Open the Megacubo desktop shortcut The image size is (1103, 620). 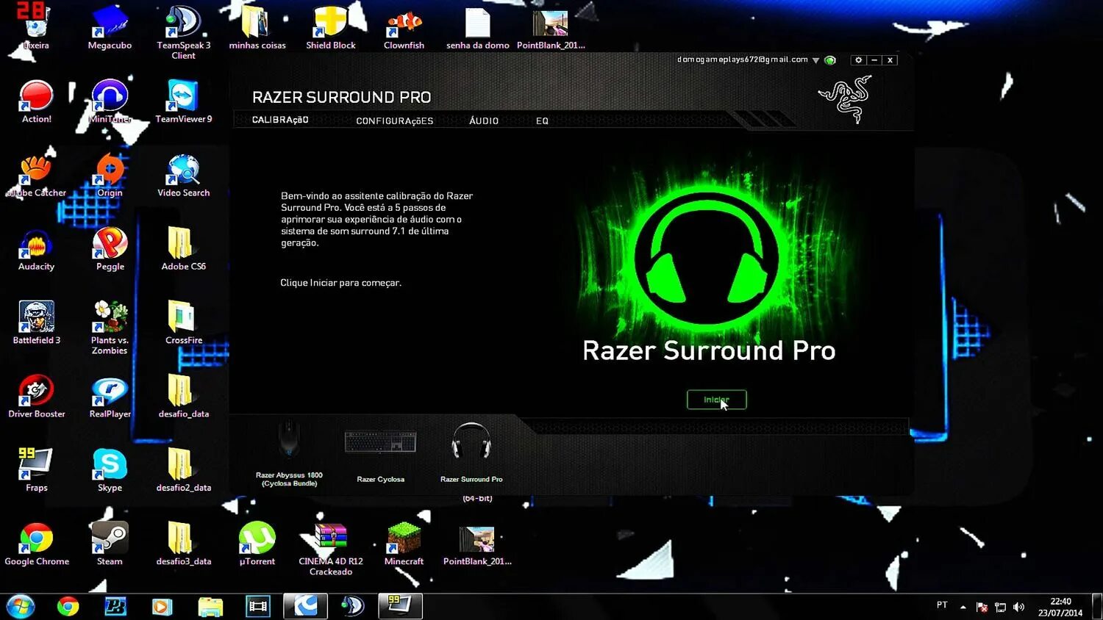[110, 28]
